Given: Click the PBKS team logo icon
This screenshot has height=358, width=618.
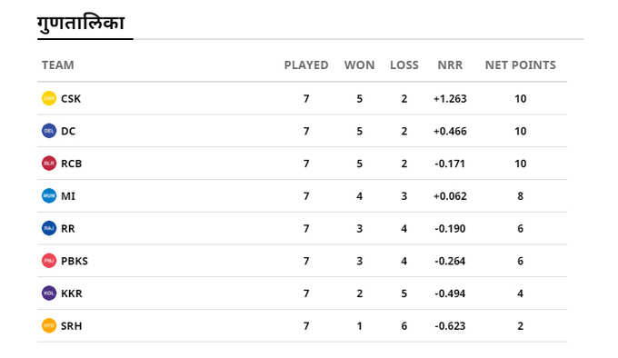Looking at the screenshot, I should point(49,261).
